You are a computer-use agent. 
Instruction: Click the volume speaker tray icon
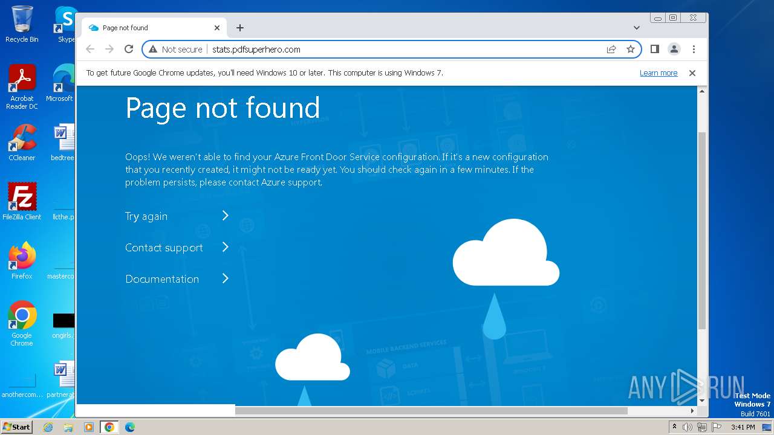coord(688,427)
